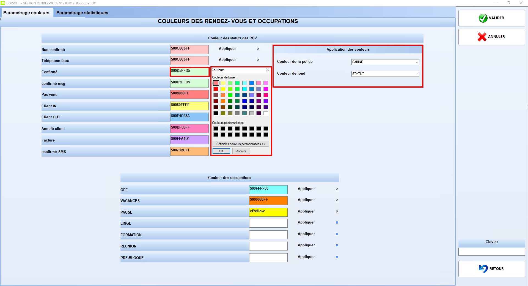Select the Paramétrage couleurs tab

point(26,13)
